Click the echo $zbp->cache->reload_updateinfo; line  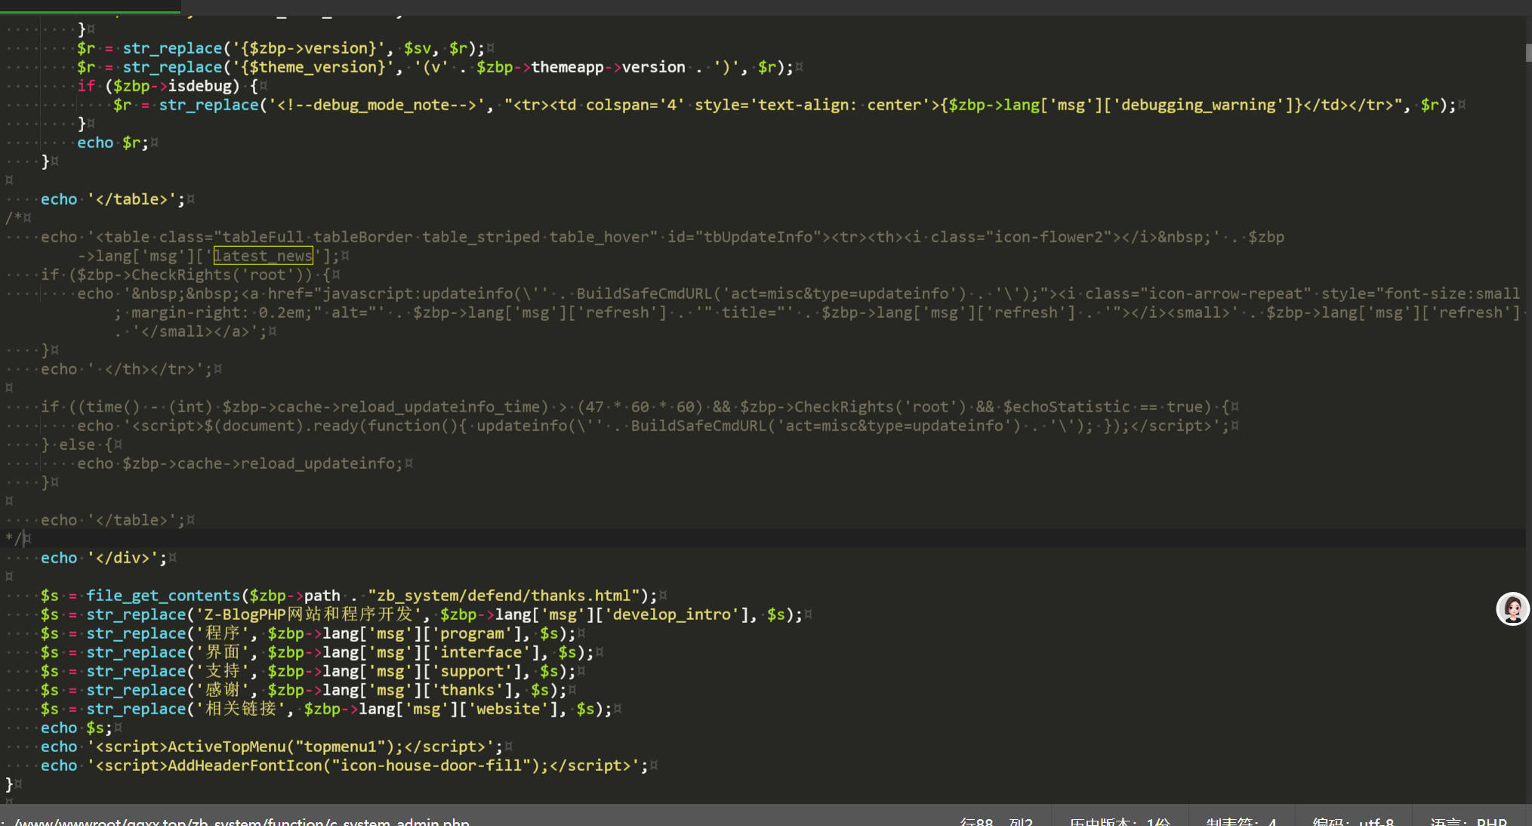(x=239, y=464)
